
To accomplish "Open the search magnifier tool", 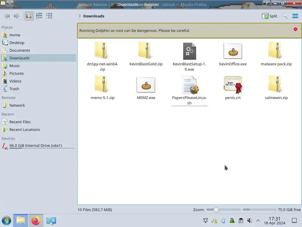I will point(285,16).
